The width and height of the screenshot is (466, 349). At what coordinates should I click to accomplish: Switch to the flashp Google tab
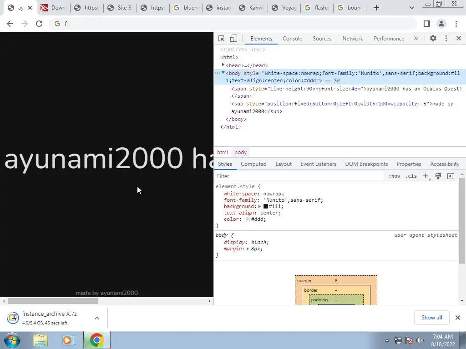[317, 8]
